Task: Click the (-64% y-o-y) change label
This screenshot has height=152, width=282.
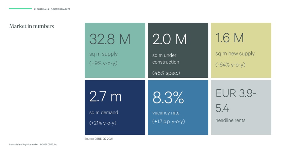Action: pyautogui.click(x=230, y=65)
